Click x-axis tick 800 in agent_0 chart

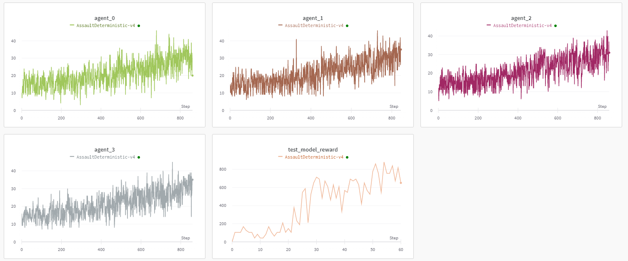[180, 118]
